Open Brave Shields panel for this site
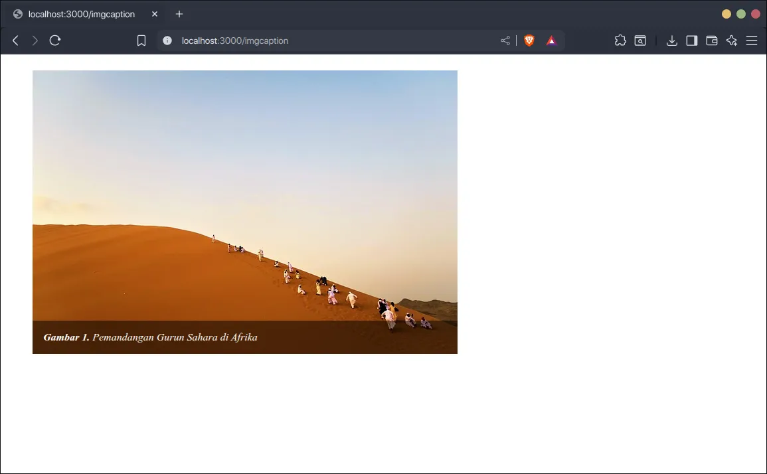 point(529,40)
